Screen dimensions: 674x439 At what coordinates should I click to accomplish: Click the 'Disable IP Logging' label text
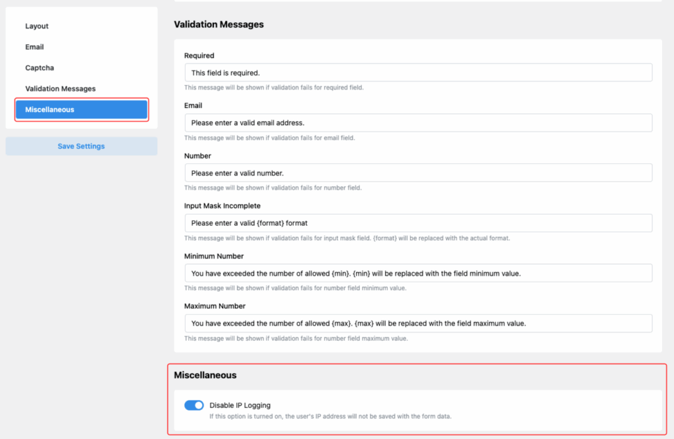240,405
